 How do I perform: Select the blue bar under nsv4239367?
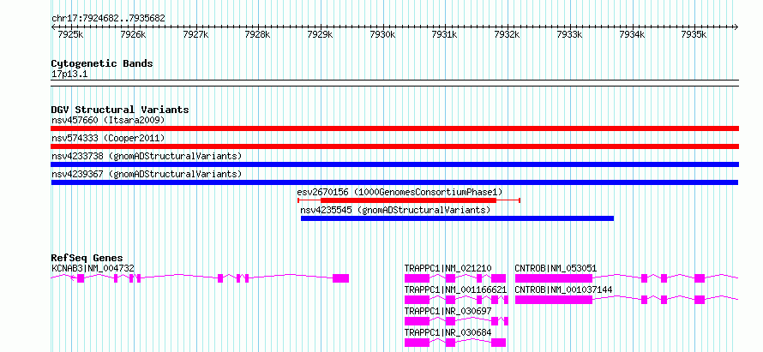coord(394,182)
